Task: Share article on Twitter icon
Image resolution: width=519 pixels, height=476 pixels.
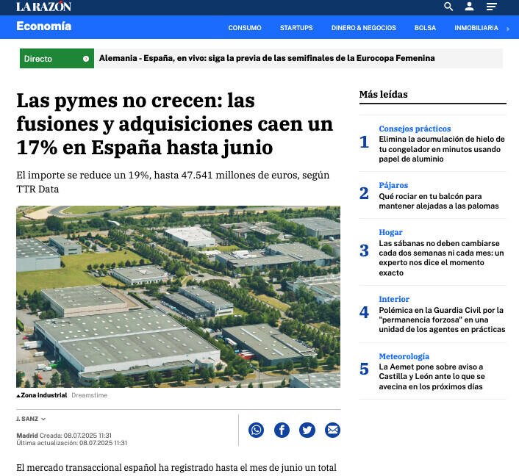Action: pyautogui.click(x=307, y=430)
